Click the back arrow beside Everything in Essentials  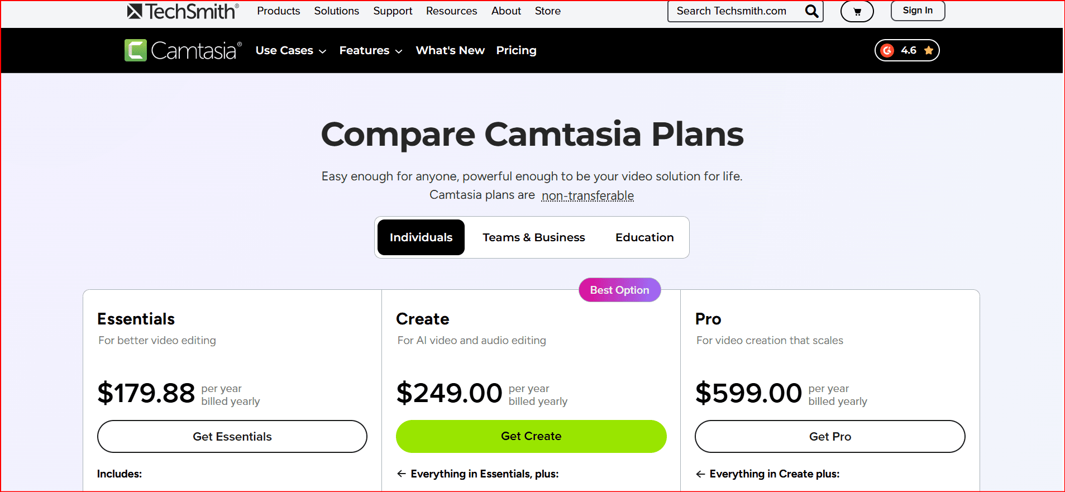401,474
